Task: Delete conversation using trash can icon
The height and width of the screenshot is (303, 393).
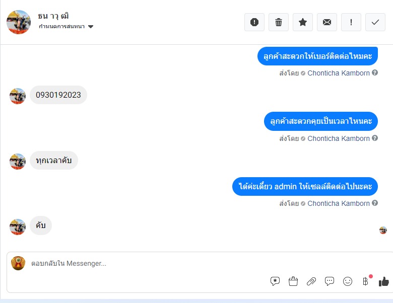Action: pos(279,22)
